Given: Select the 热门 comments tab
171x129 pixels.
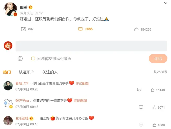Looking at the screenshot, I should pyautogui.click(x=7, y=72).
